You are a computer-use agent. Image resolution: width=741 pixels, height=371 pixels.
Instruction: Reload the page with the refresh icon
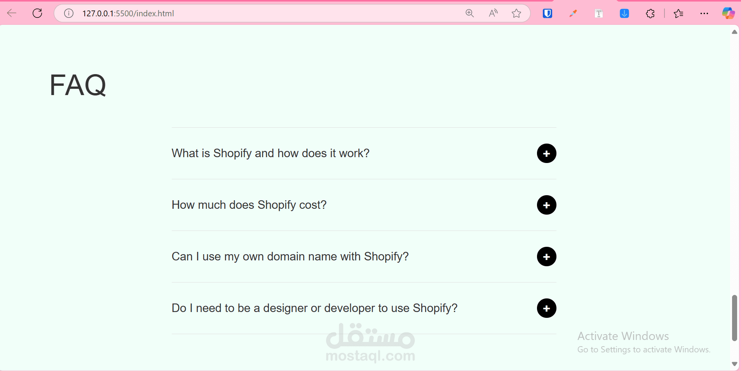click(x=37, y=13)
